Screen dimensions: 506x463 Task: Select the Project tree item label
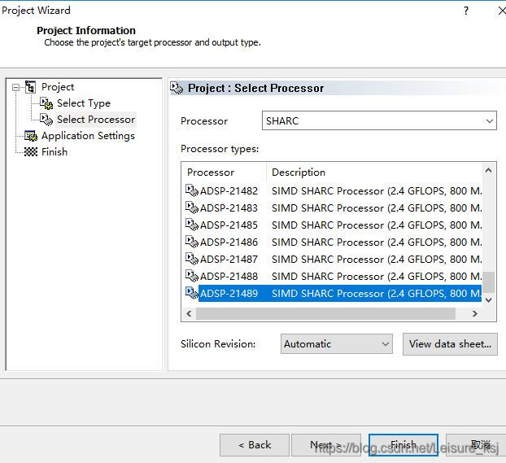[58, 87]
